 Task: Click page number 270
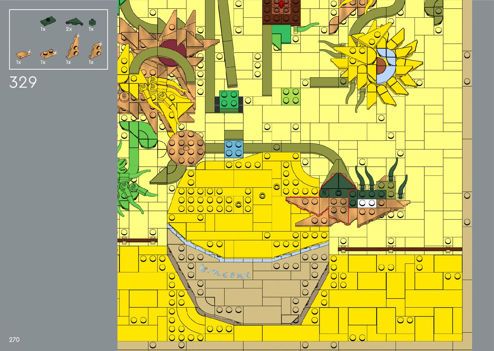[14, 340]
